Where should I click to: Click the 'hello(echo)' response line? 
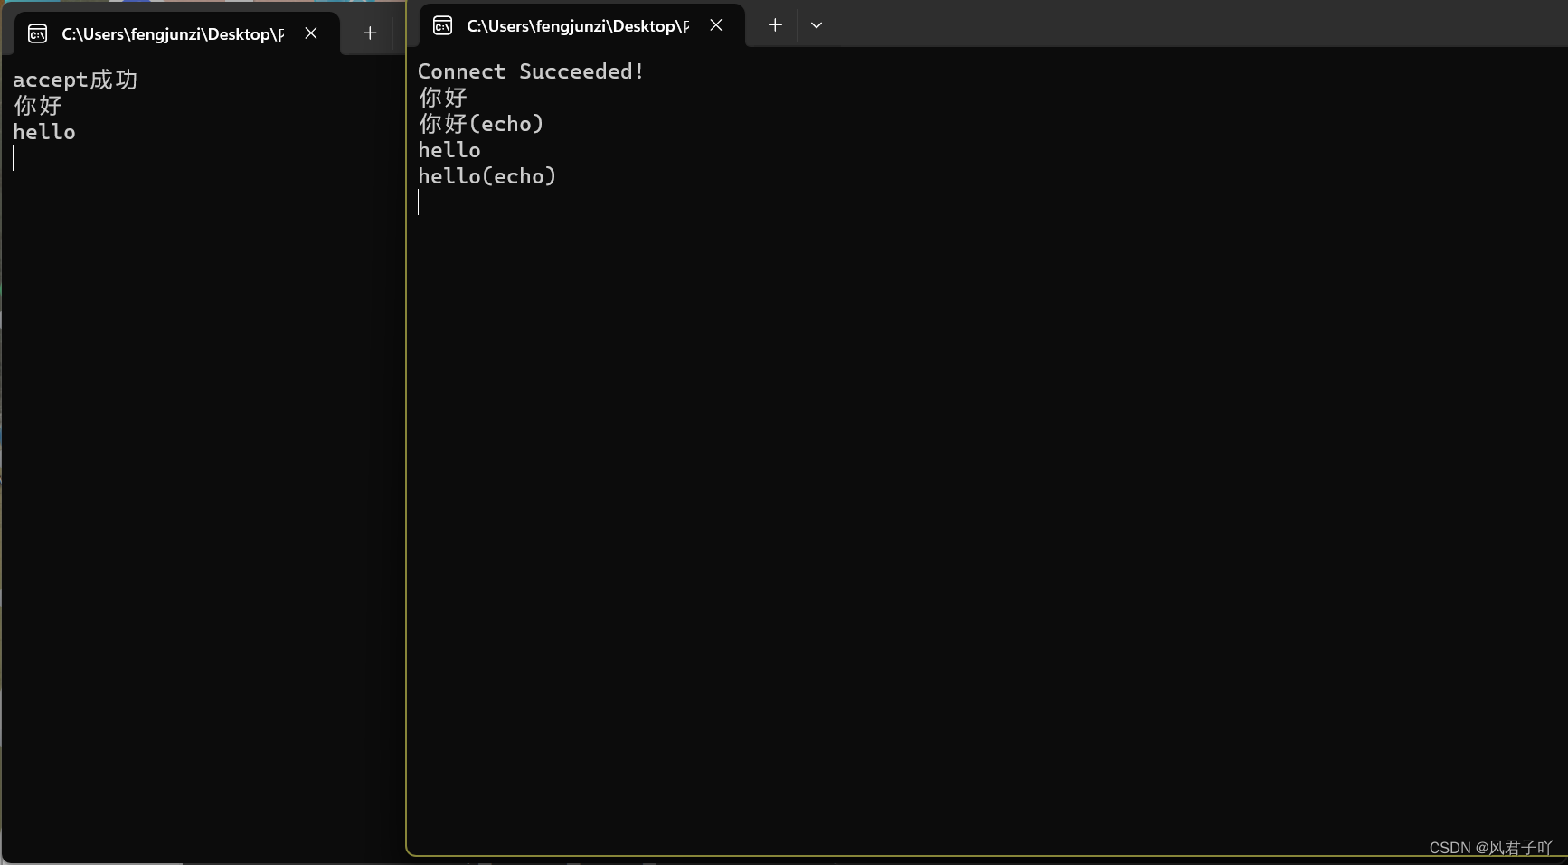(486, 175)
